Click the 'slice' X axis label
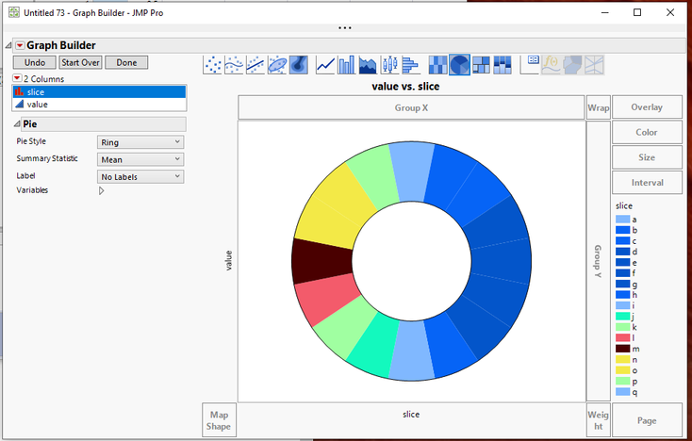Screen dimensions: 692x441 pyautogui.click(x=411, y=414)
